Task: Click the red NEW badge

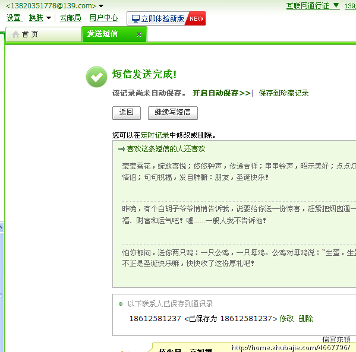Action: pyautogui.click(x=196, y=18)
